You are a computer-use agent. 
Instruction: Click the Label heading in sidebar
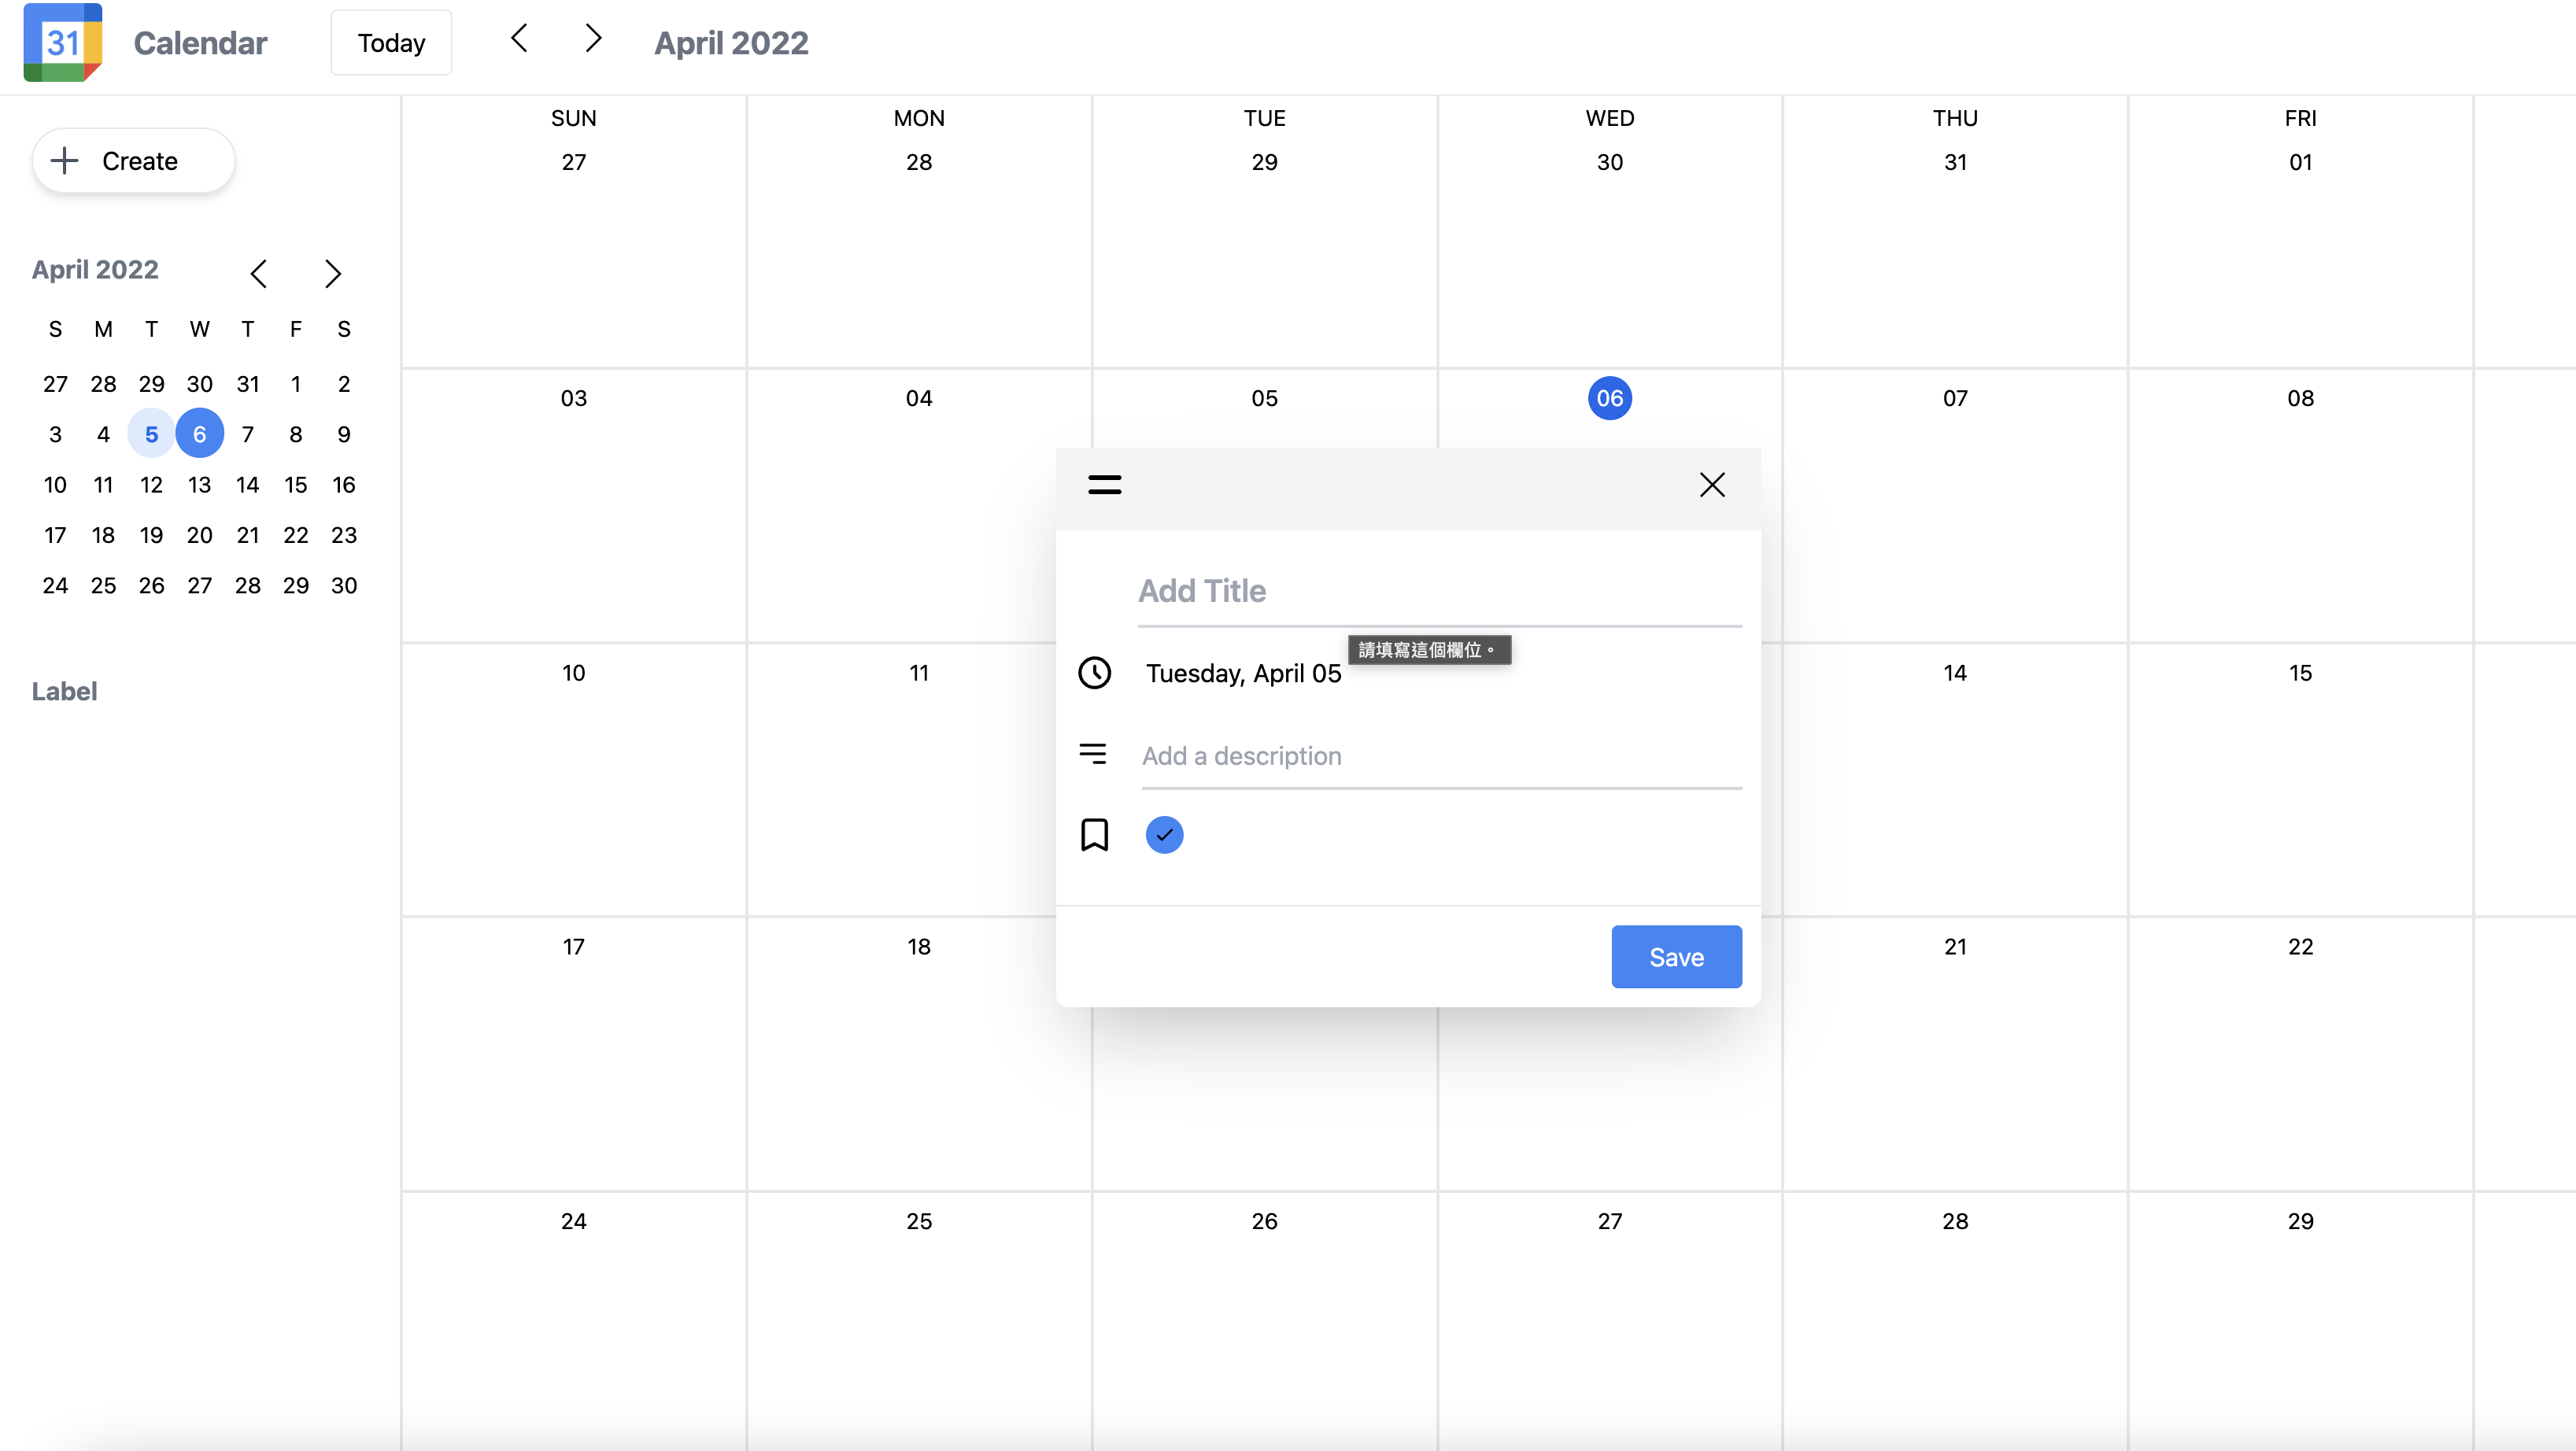64,691
